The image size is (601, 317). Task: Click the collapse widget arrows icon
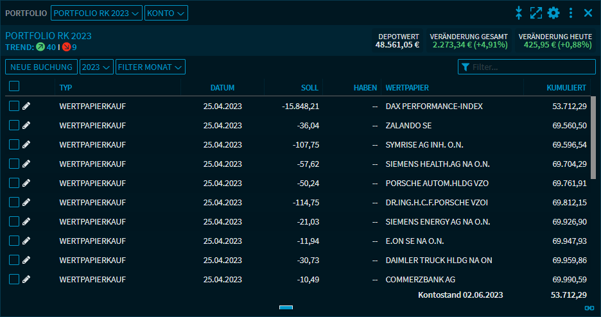point(519,13)
